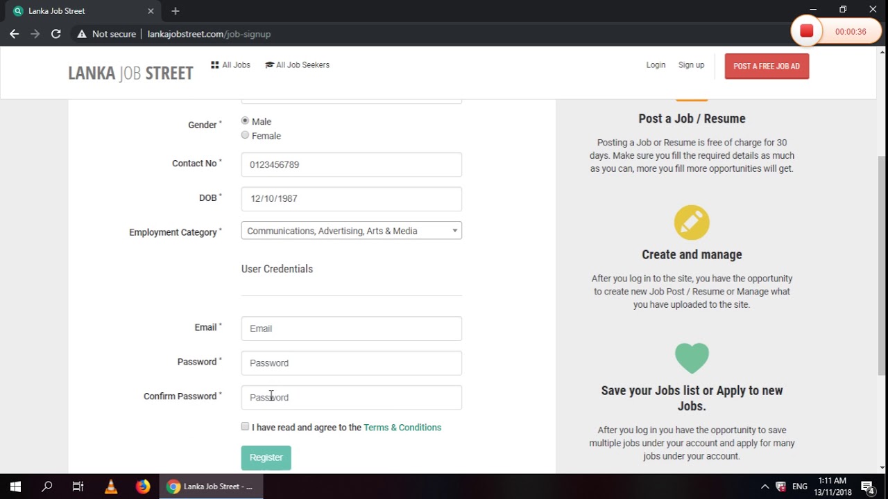Open the Login link
The width and height of the screenshot is (888, 499).
tap(656, 65)
